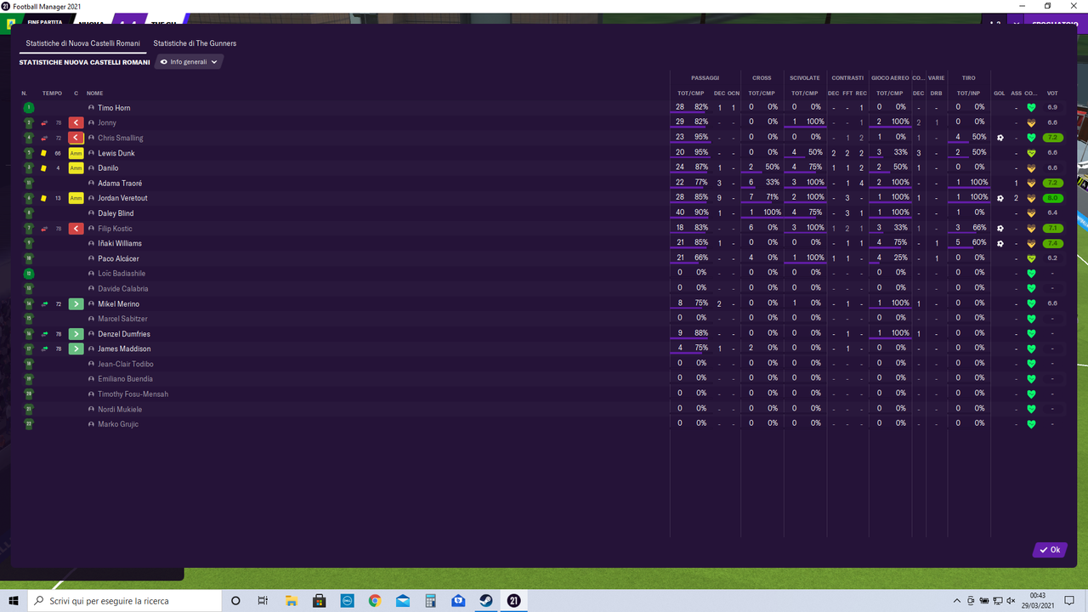
Task: Select Statistiche di Nuova Castelli Romani tab
Action: pos(82,43)
